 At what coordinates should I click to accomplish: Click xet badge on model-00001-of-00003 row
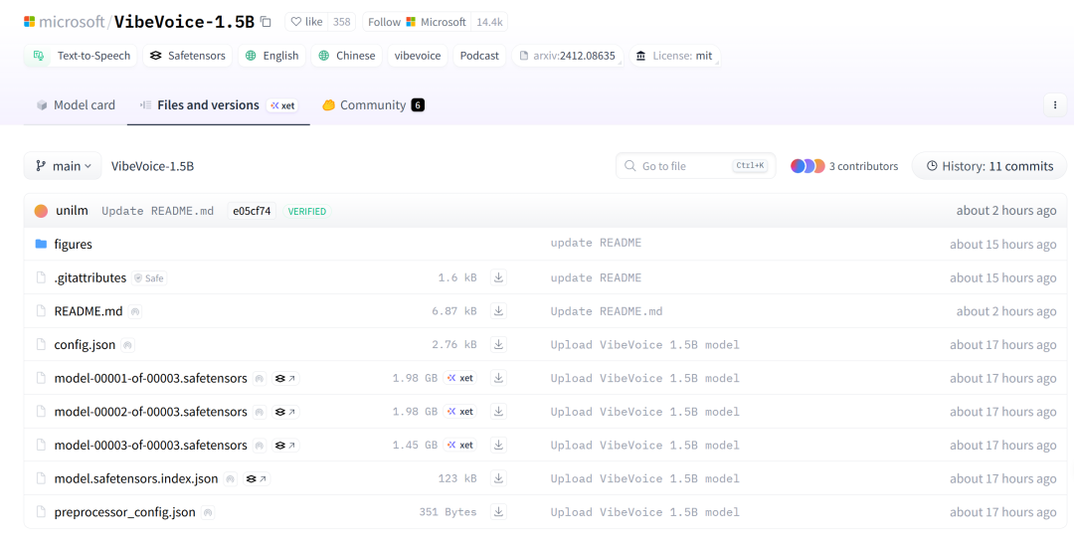(x=460, y=378)
